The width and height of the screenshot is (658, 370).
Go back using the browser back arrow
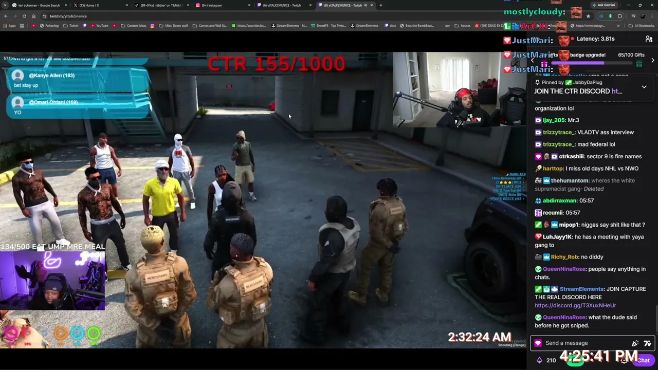[6, 16]
